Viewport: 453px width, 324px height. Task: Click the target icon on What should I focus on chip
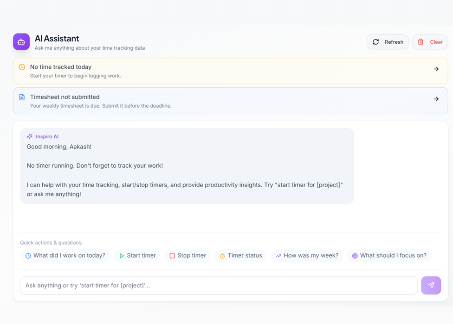[354, 255]
